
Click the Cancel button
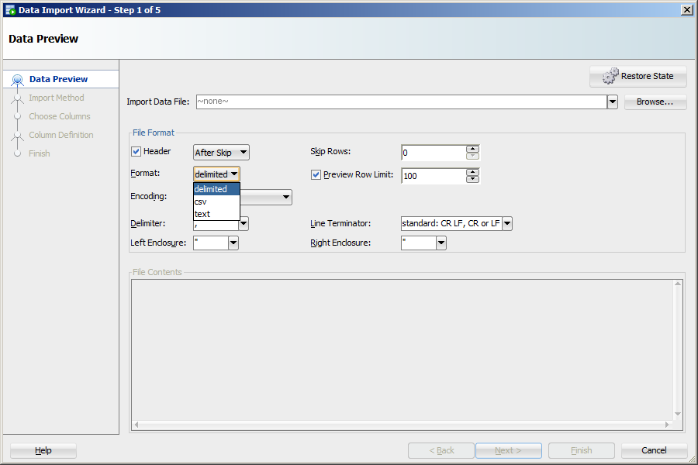tap(654, 451)
